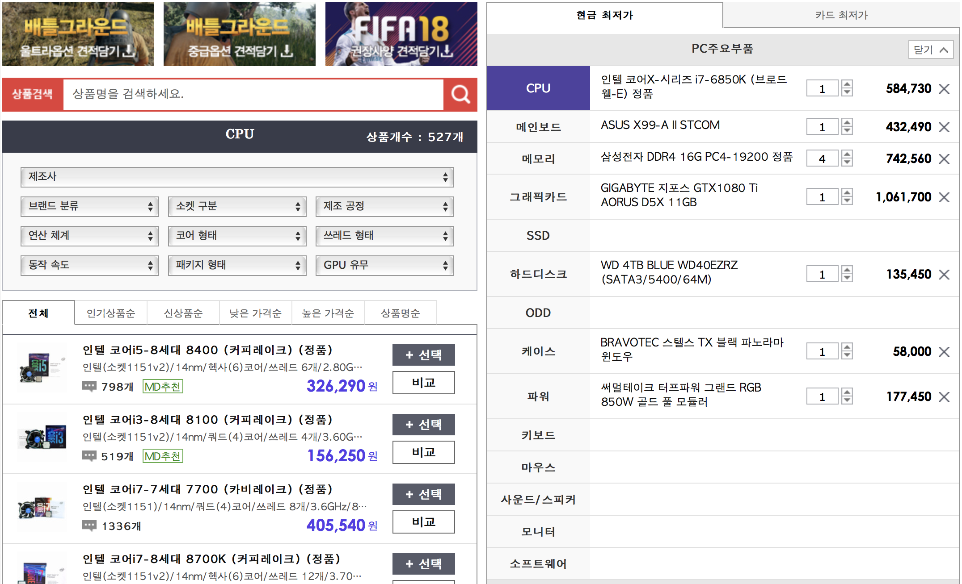Open the 소켓 구분 dropdown
Viewport: 962px width, 584px height.
(237, 206)
